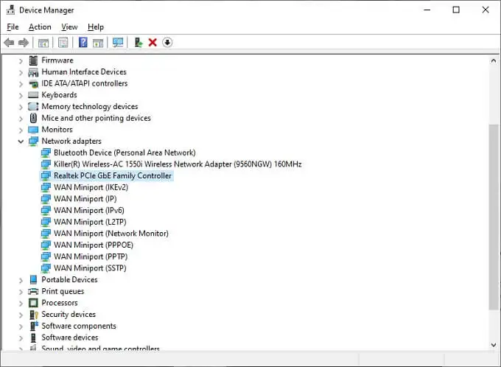Viewport: 501px width, 367px height.
Task: Click the Update device driver toolbar icon
Action: [138, 42]
